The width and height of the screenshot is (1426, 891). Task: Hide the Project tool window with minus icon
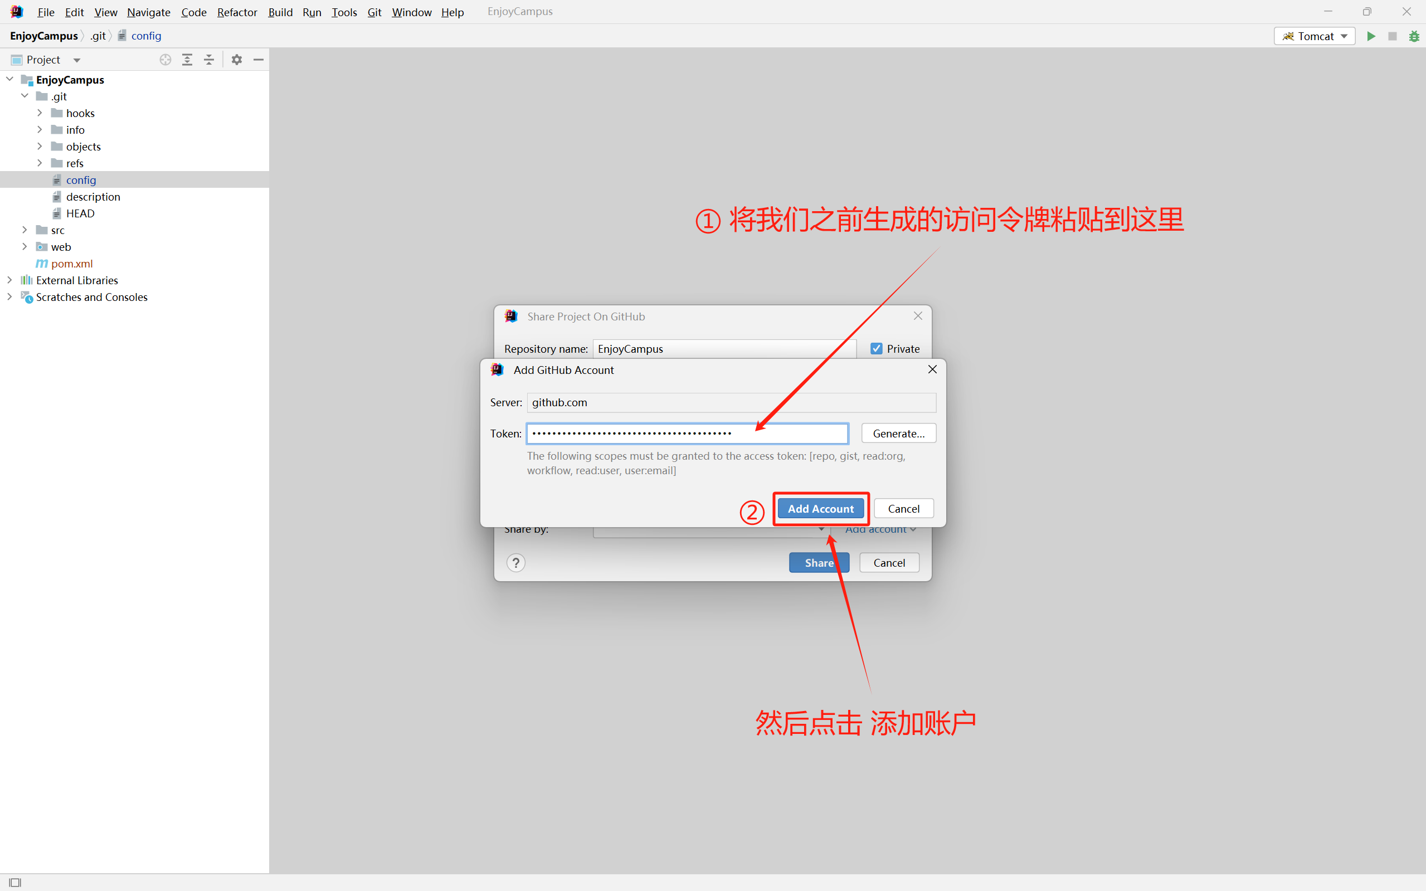(258, 60)
